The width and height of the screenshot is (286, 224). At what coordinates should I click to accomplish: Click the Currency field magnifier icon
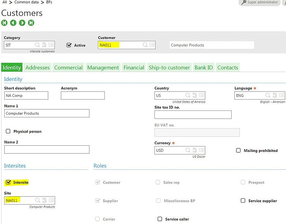187,150
